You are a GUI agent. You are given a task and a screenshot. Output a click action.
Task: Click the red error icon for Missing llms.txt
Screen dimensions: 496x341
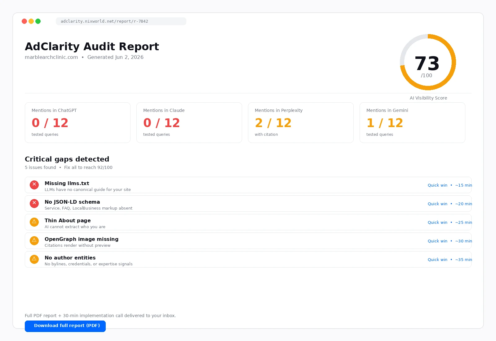point(34,185)
